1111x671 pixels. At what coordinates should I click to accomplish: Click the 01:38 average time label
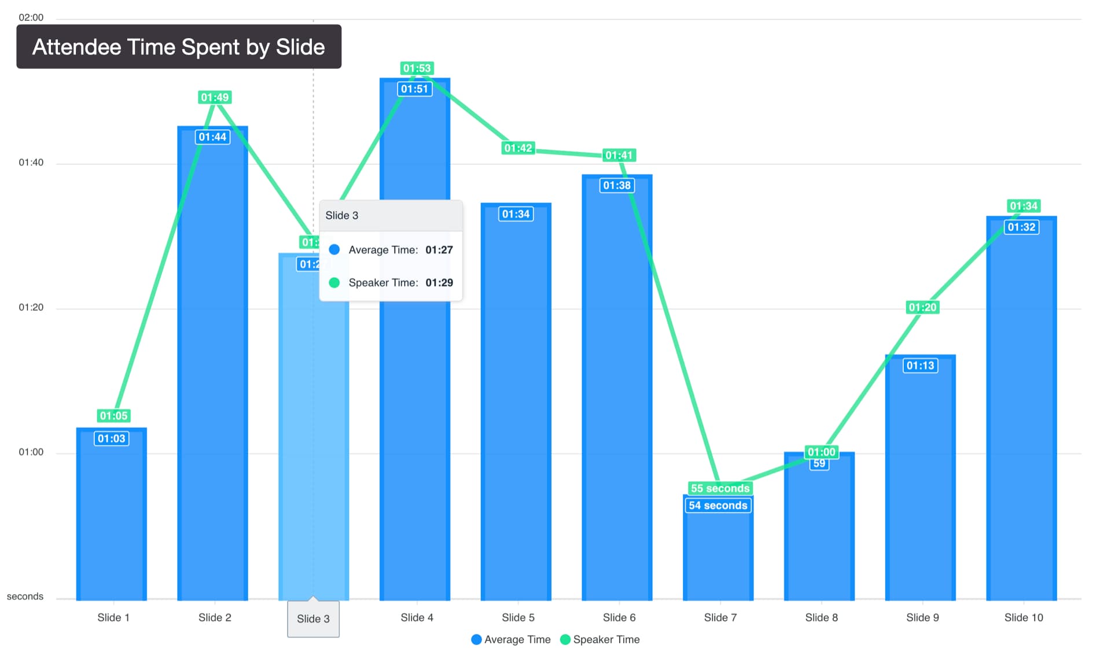pyautogui.click(x=617, y=185)
